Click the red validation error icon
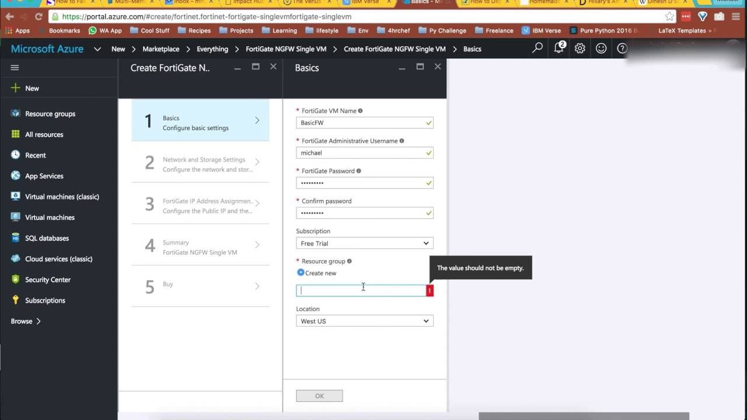This screenshot has height=420, width=747. click(430, 290)
